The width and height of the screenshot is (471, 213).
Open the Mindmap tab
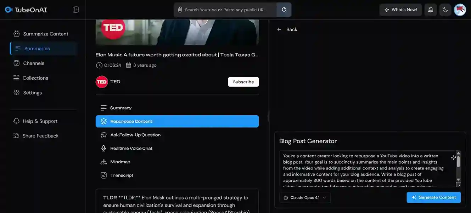120,162
